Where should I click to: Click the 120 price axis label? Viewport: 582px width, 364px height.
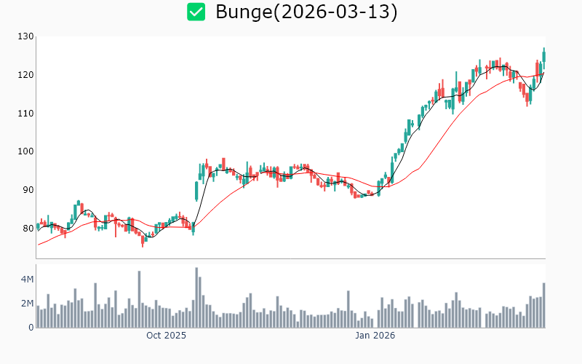pos(26,75)
